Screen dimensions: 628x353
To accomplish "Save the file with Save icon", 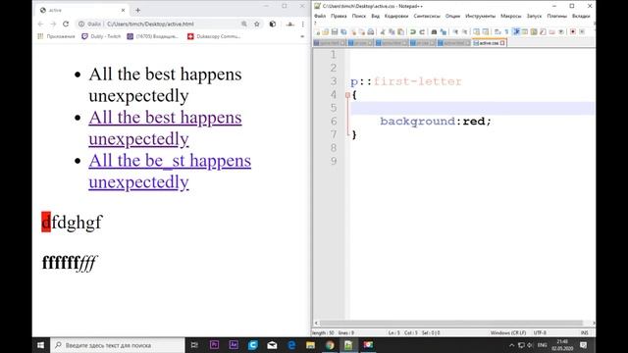I will tap(335, 31).
